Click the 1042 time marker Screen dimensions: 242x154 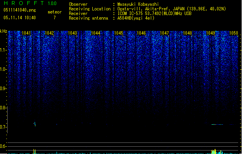(x=49, y=33)
